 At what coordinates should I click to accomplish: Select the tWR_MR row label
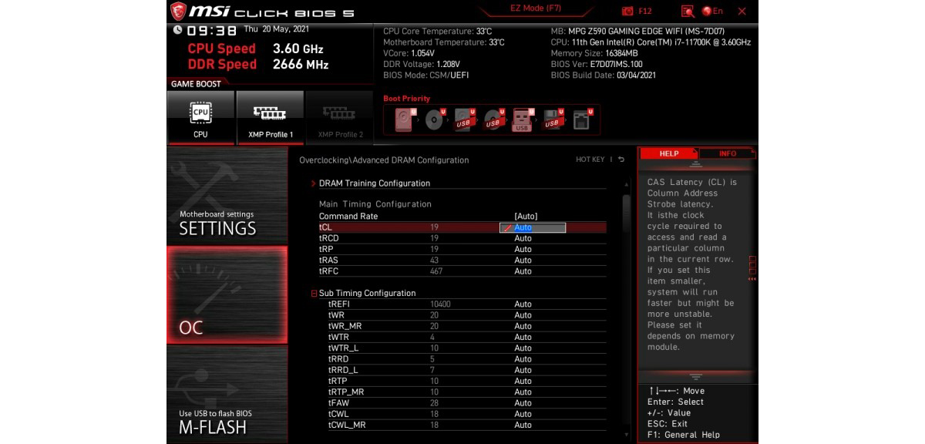point(345,326)
